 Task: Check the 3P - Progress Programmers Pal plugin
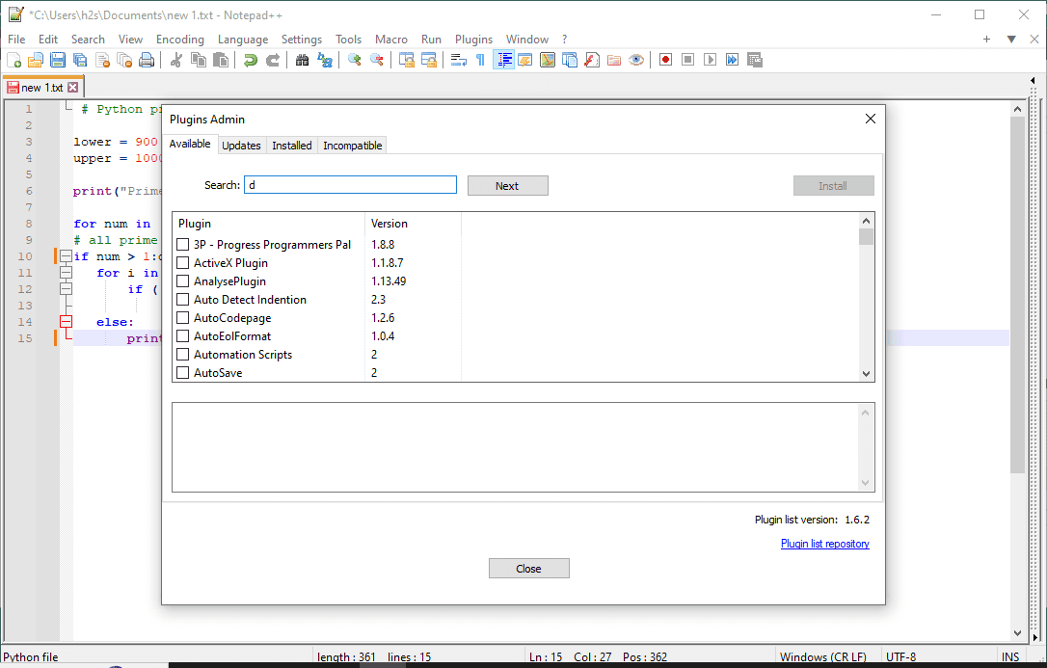(x=182, y=245)
